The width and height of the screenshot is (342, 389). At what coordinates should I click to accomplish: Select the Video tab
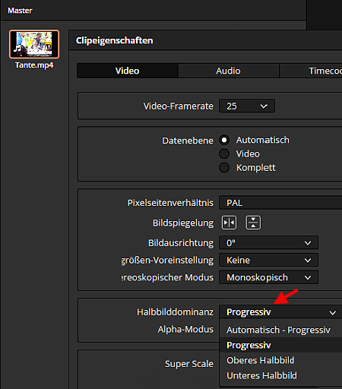[128, 71]
